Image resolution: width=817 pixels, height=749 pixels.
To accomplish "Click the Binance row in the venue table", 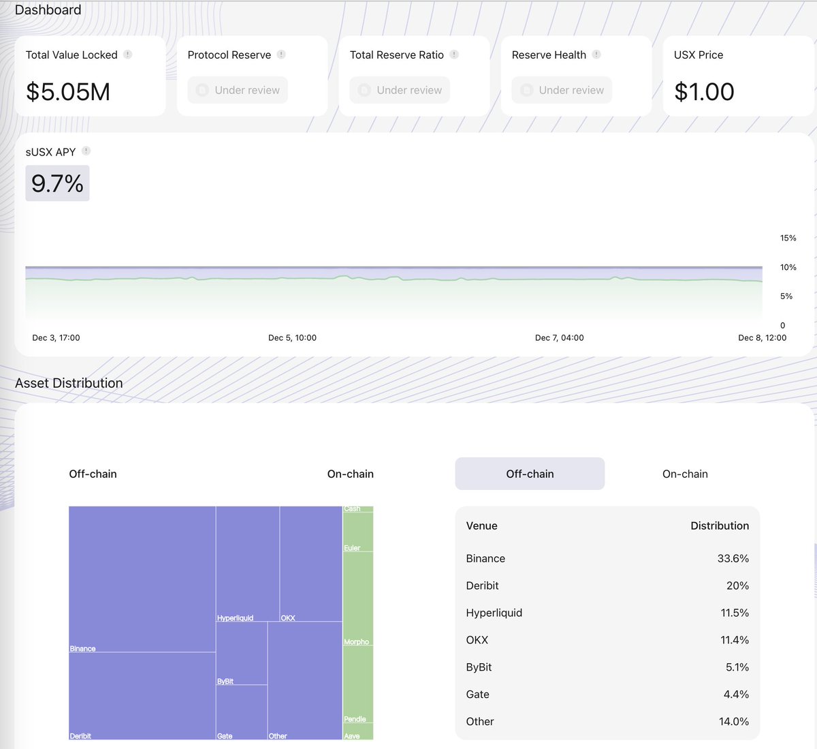I will pyautogui.click(x=607, y=558).
